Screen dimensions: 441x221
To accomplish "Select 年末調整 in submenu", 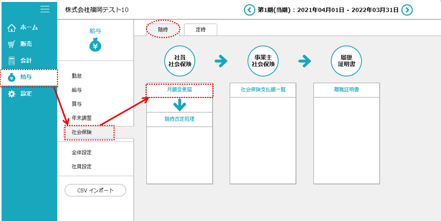I will coord(81,118).
